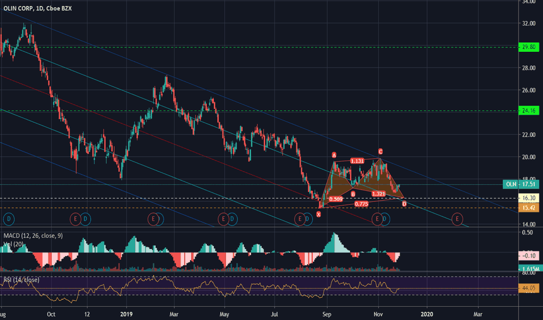The height and width of the screenshot is (320, 543).
Task: Click the Sep label on the time axis
Action: pos(327,314)
